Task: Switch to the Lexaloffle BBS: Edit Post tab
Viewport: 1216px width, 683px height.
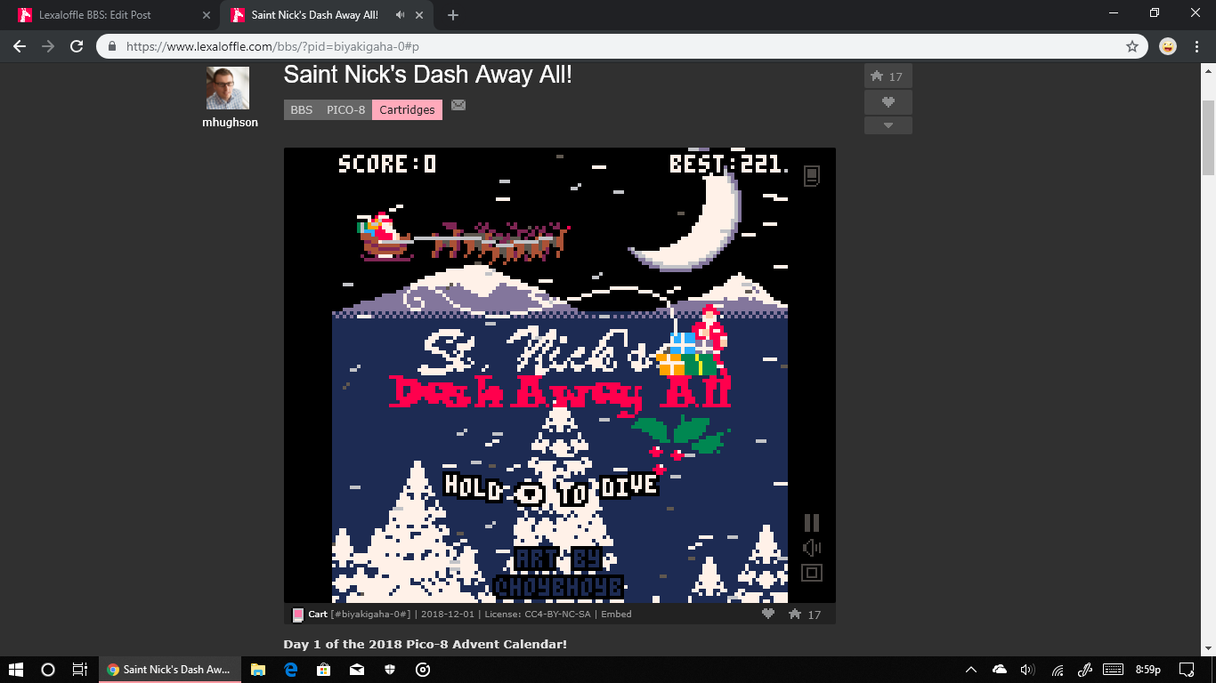Action: tap(111, 15)
